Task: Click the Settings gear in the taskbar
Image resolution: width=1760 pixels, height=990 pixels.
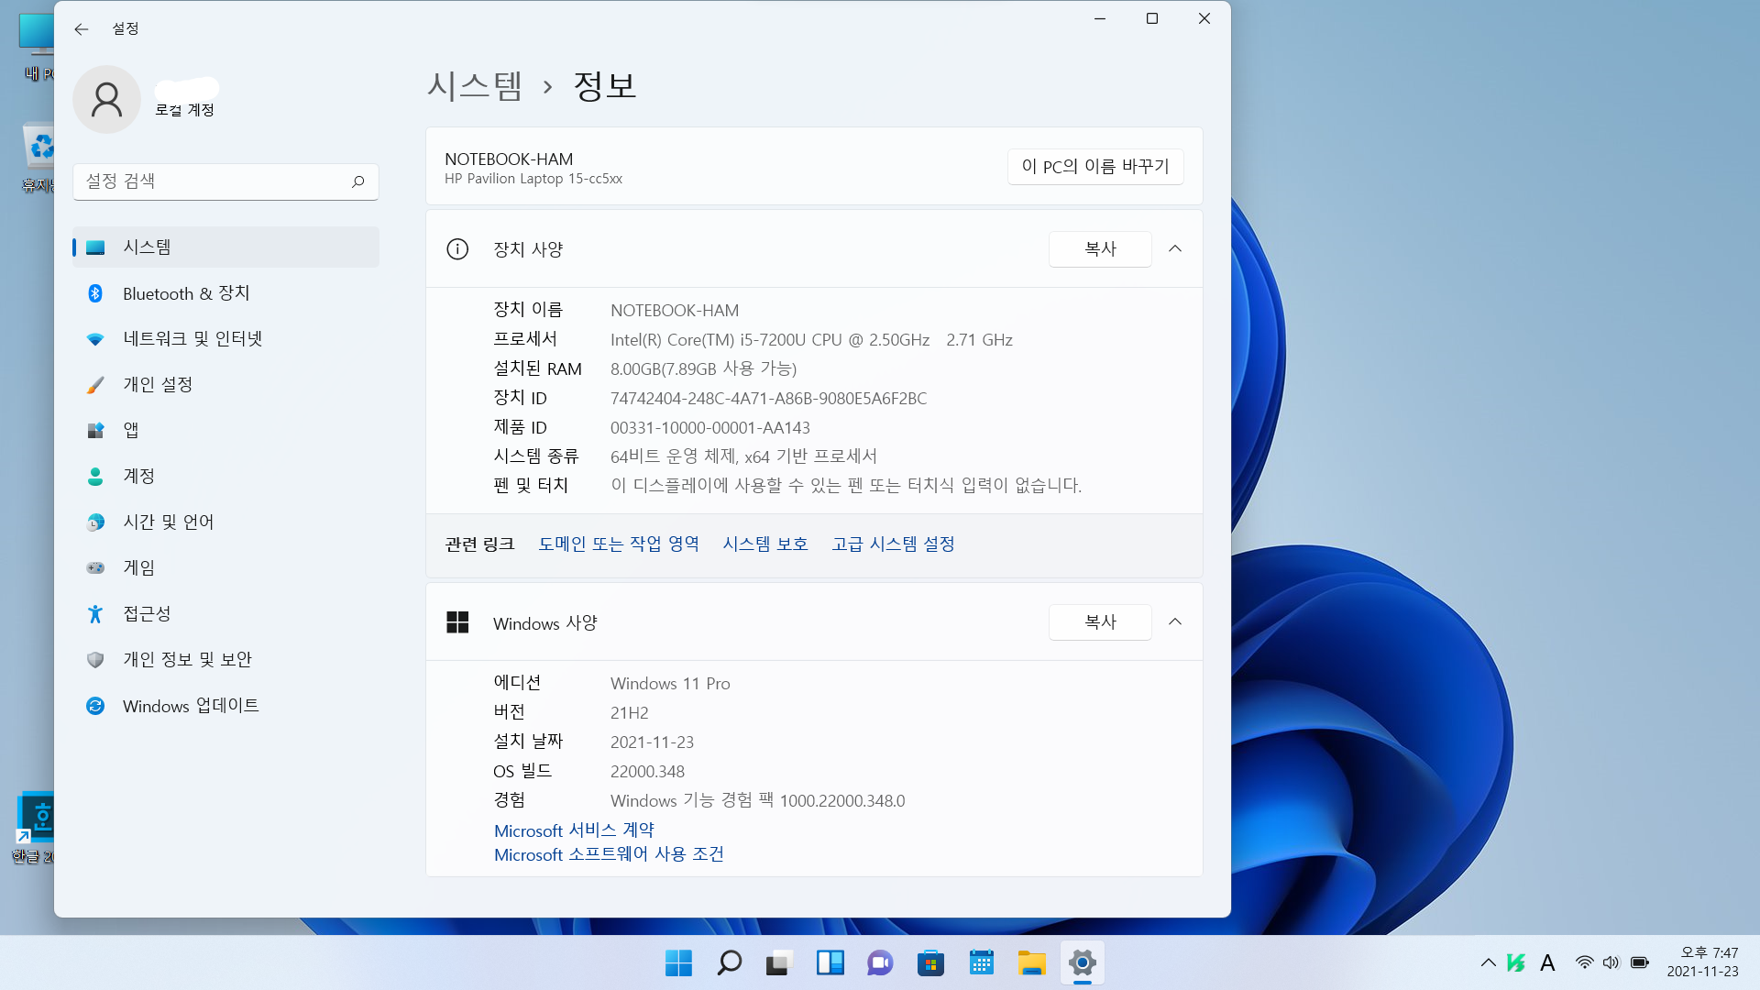Action: (1082, 963)
